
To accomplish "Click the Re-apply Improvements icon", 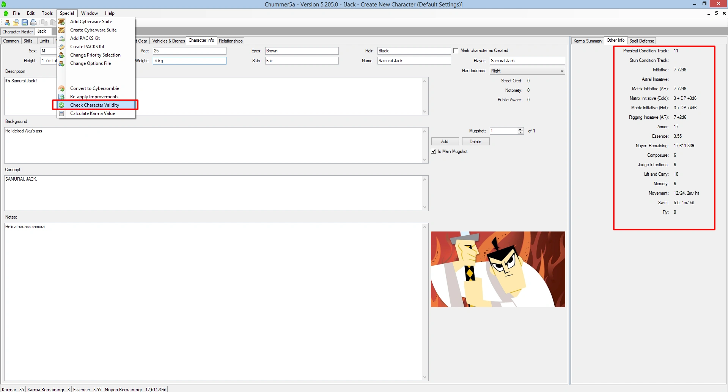I will tap(61, 97).
